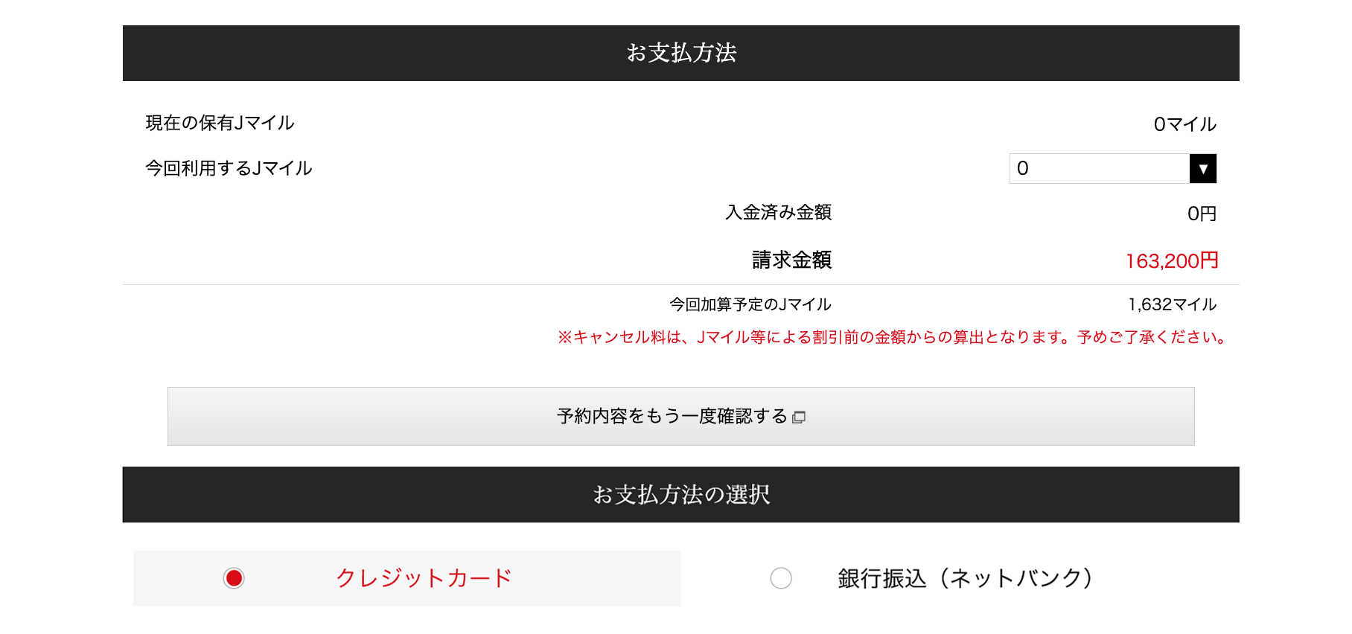The image size is (1352, 634).
Task: Open the black arrow of the Jマイル dropdown
Action: click(1202, 169)
